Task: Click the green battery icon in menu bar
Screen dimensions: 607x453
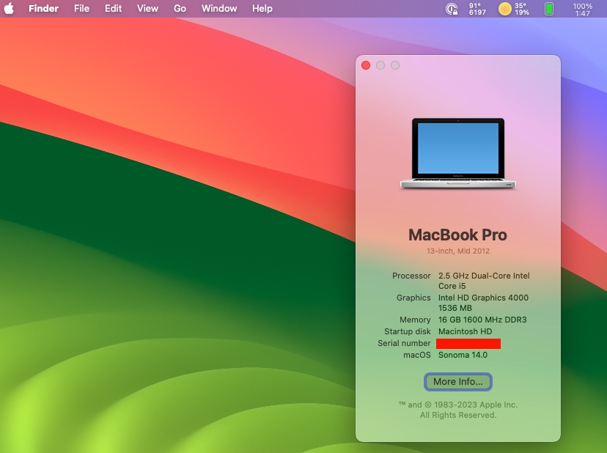Action: [x=549, y=9]
